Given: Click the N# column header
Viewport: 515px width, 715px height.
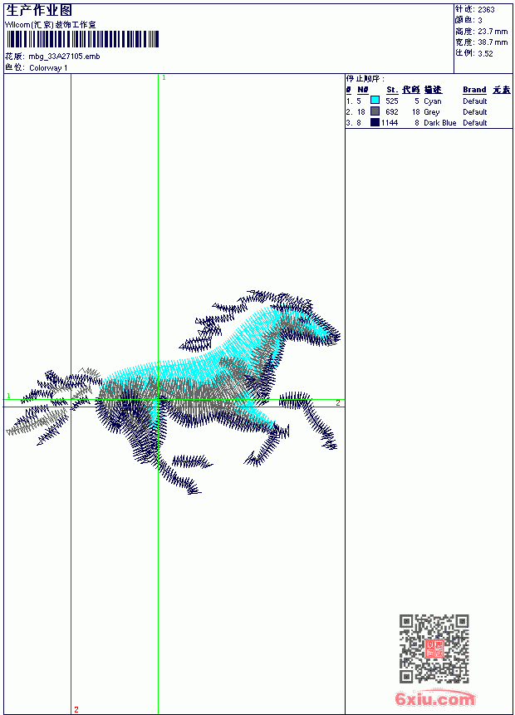Looking at the screenshot, I should click(362, 90).
